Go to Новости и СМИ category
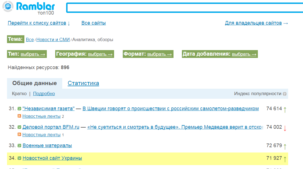Screen dimensions: 303x169 pyautogui.click(x=53, y=40)
